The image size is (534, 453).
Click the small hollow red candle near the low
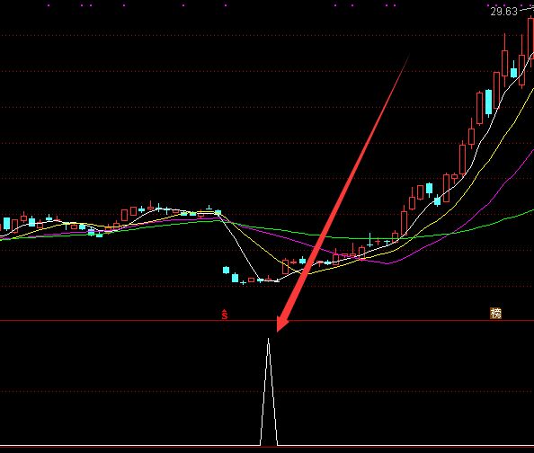[252, 280]
